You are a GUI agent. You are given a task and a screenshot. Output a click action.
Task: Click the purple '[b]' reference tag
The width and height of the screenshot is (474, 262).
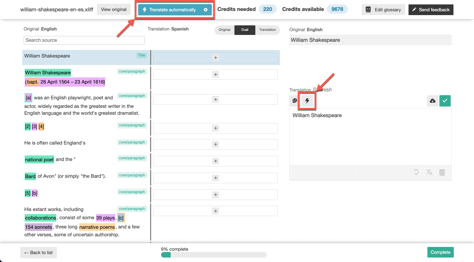click(35, 194)
